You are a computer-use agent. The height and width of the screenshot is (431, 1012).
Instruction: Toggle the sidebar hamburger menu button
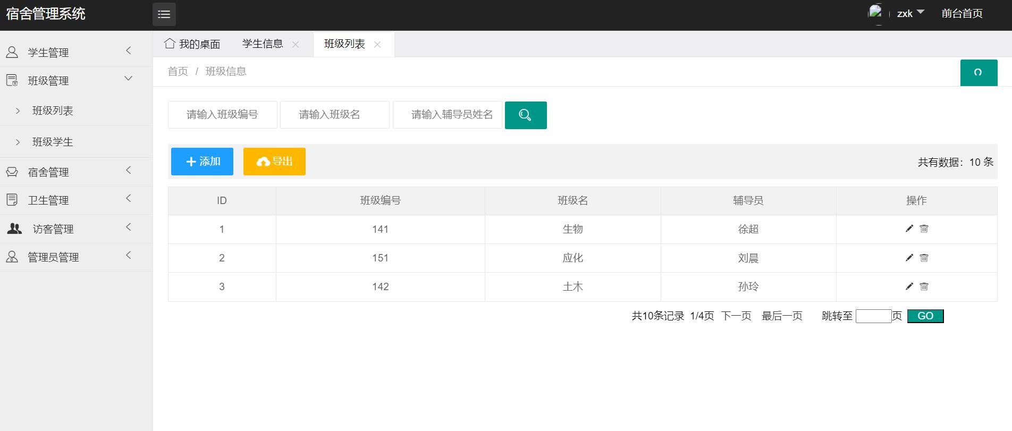(164, 14)
